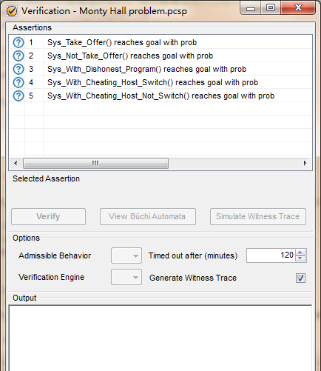Screen dimensions: 321x371
Task: Click the right scroll arrow of Assertions list
Action: [x=305, y=163]
